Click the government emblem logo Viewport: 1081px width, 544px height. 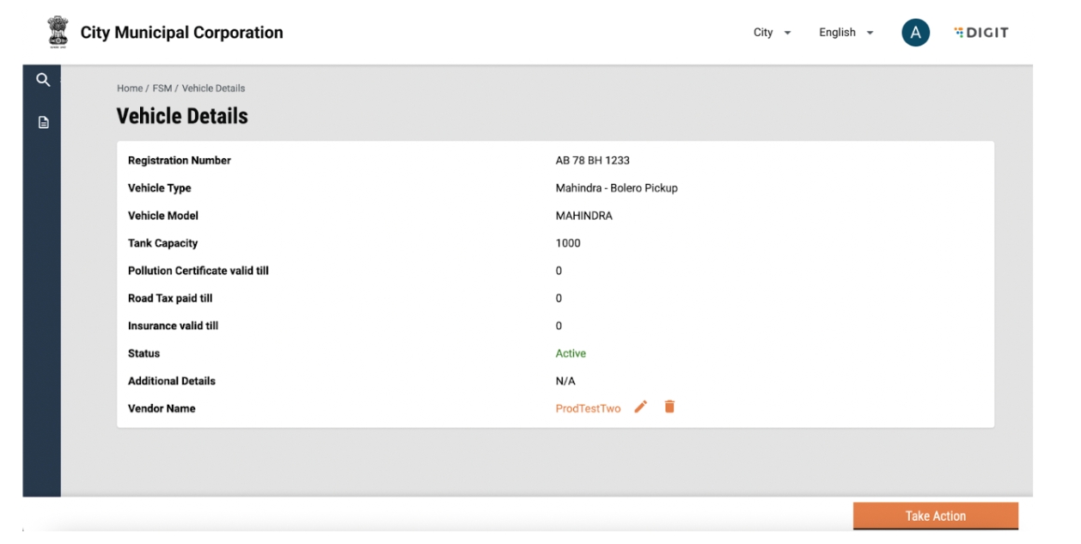coord(58,33)
